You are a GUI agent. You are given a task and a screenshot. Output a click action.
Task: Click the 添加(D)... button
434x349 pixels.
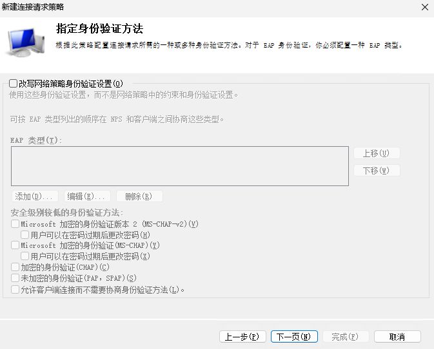point(35,196)
